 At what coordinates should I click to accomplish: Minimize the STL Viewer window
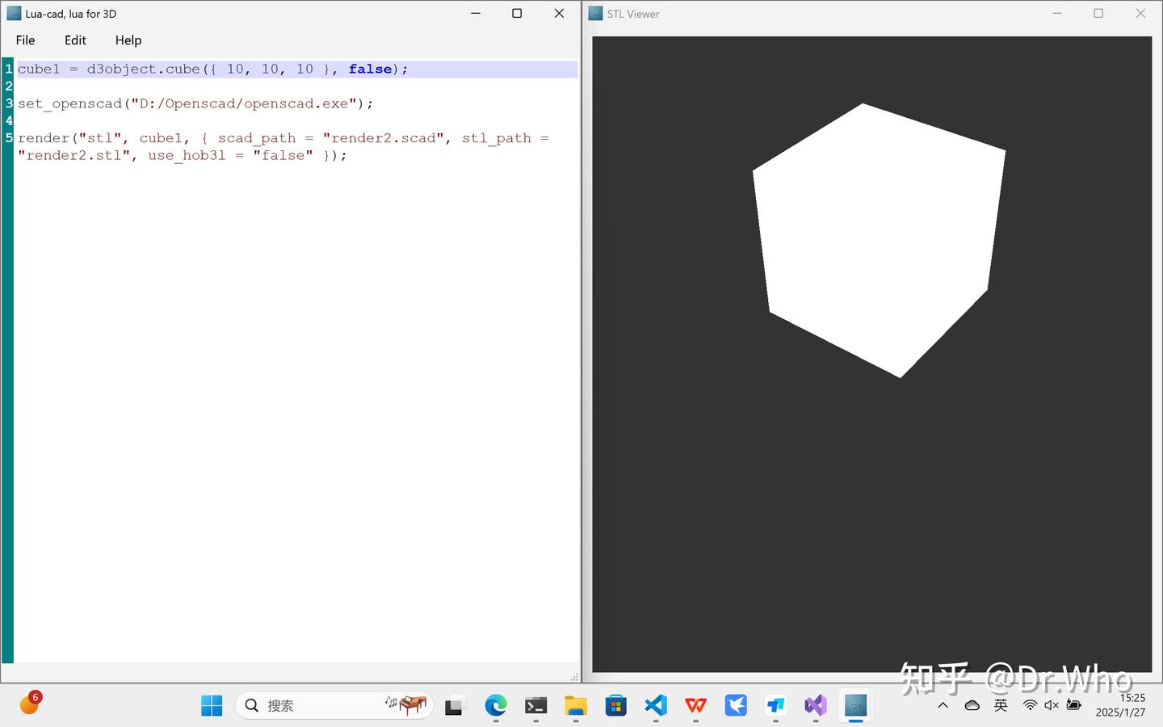pos(1057,14)
